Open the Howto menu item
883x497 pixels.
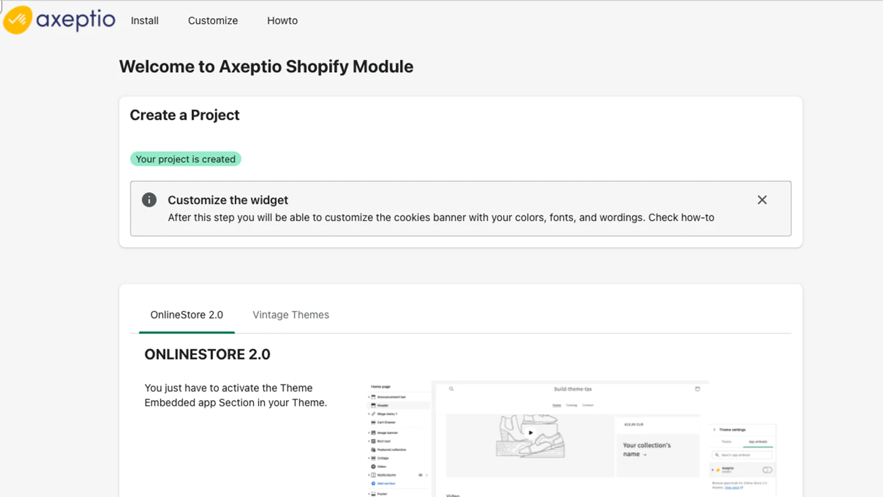tap(283, 20)
